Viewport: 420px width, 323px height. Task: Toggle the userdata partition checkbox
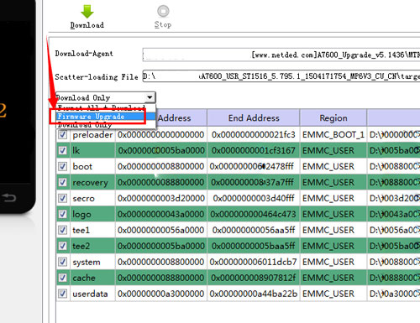(62, 294)
